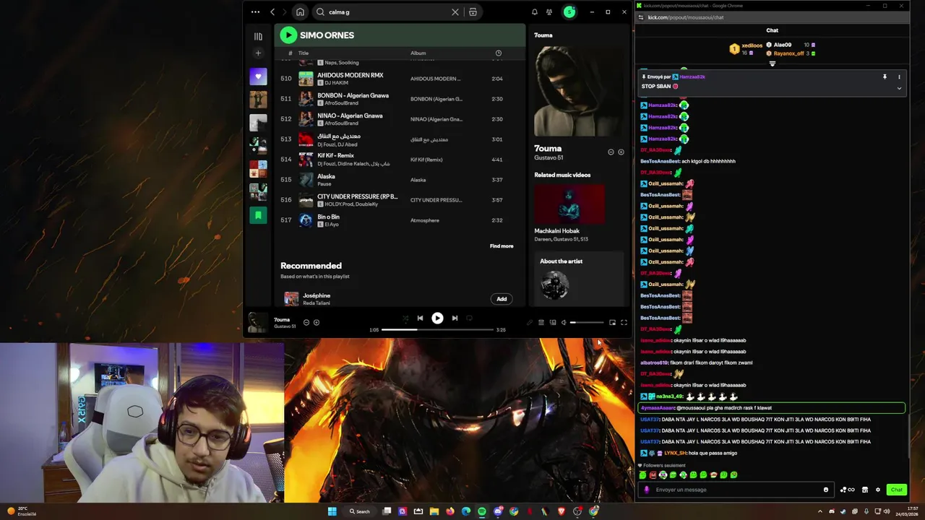Select track CITY UNDER PRESSURE

[400, 200]
